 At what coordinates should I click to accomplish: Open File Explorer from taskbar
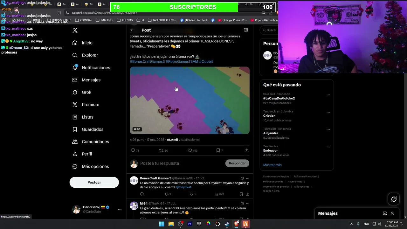pos(171,224)
